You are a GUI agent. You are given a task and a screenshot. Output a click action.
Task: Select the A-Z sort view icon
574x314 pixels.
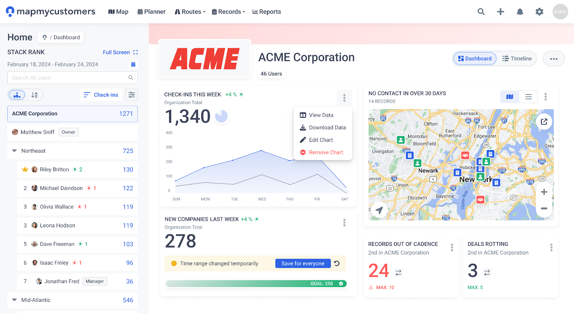pos(34,95)
